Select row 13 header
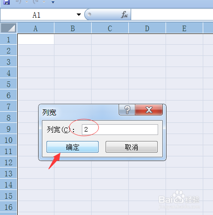This screenshot has height=215, width=213. tap(8, 174)
